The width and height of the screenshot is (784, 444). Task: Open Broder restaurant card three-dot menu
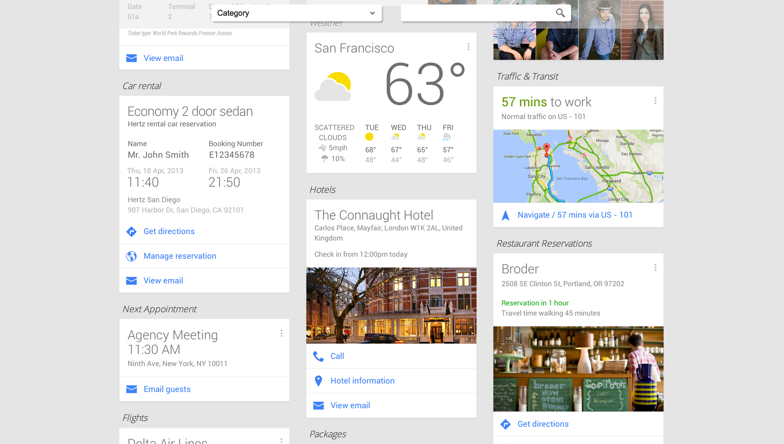655,268
